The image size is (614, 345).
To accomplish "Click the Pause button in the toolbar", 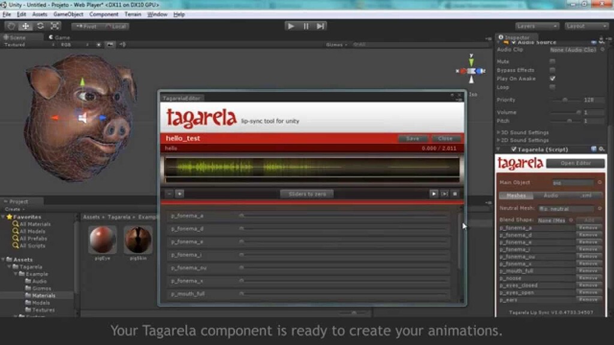I will click(x=306, y=26).
